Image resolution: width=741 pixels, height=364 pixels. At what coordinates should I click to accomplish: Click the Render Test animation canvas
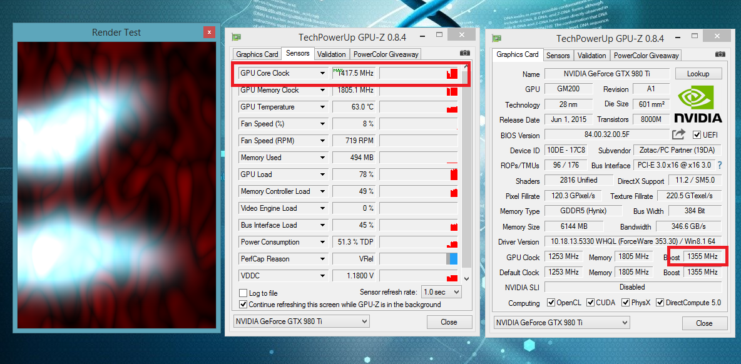117,185
